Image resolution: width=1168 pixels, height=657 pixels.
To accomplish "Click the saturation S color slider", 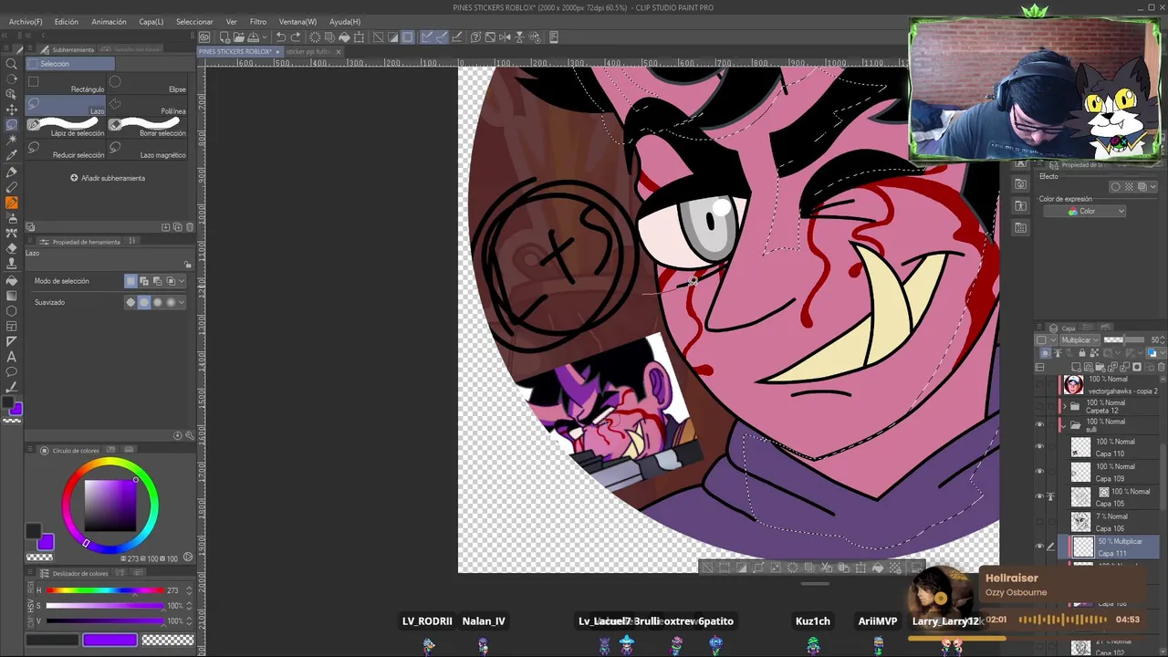I will pos(105,606).
